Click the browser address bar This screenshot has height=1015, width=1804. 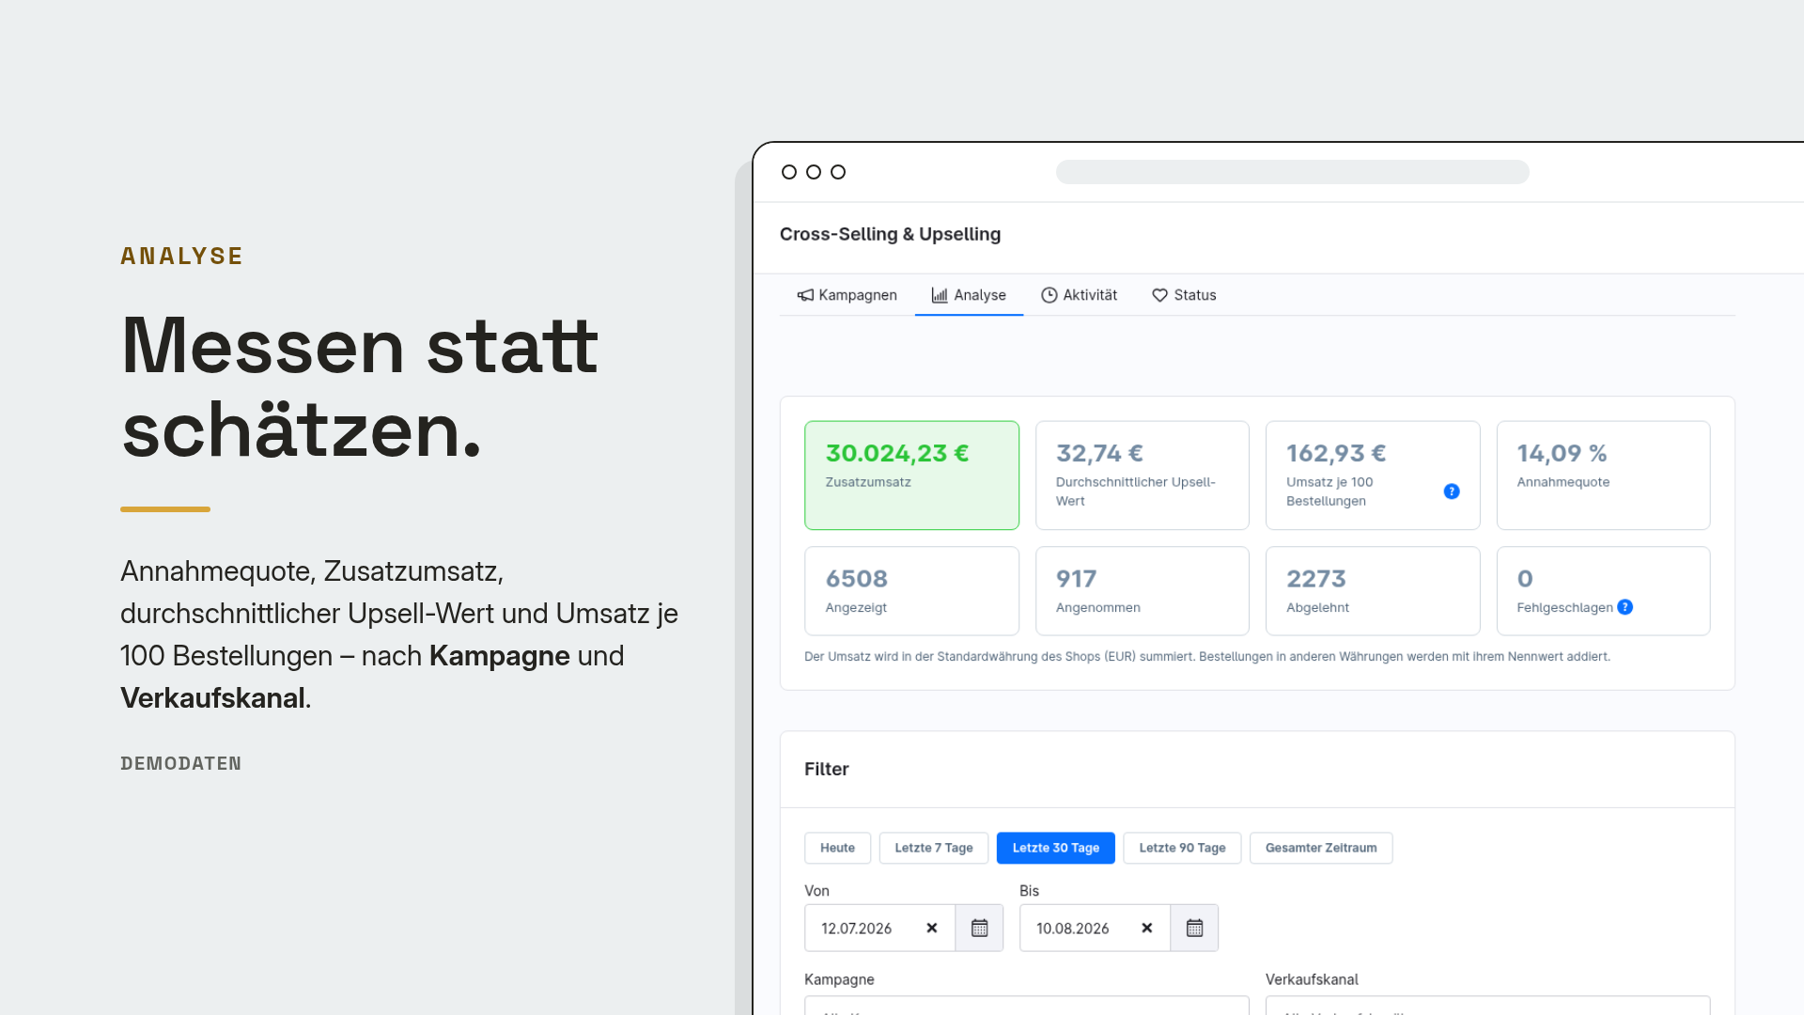[1292, 172]
